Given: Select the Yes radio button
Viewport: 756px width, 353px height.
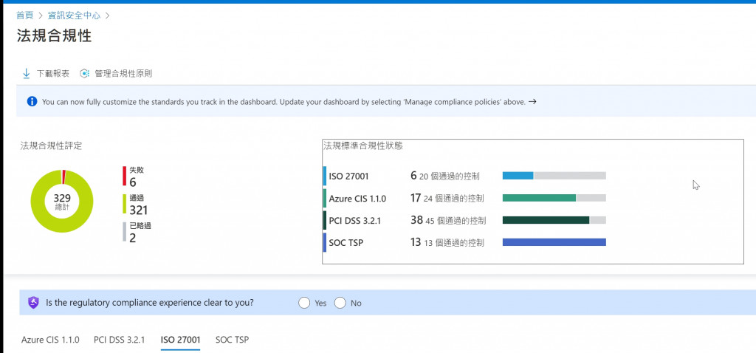Looking at the screenshot, I should (x=303, y=303).
